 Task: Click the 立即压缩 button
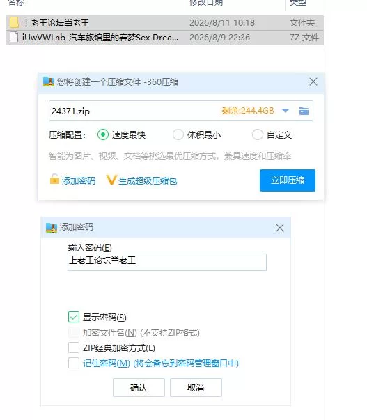point(288,180)
